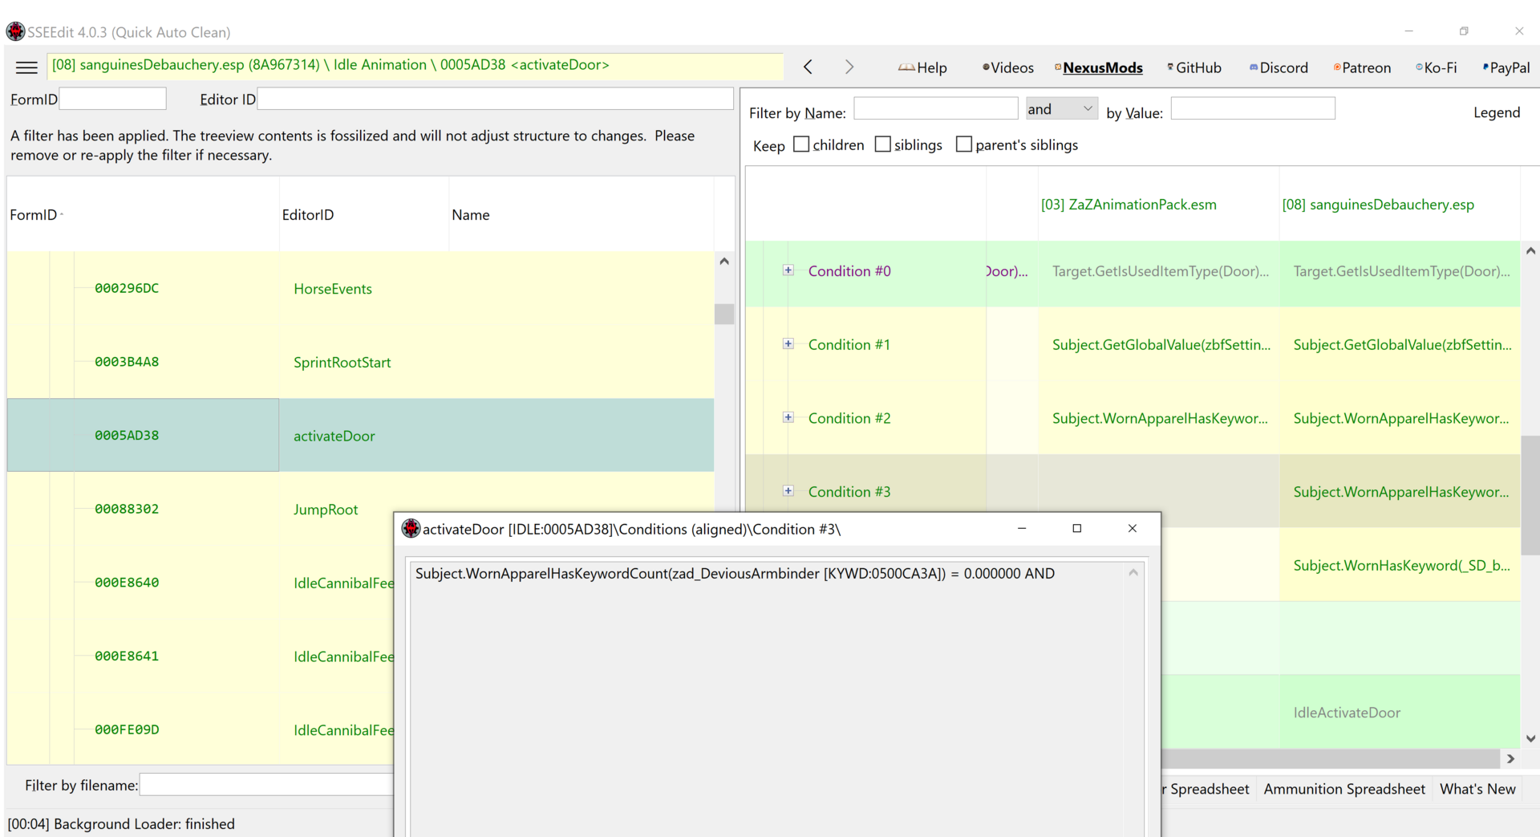
Task: Enable the Keep siblings checkbox
Action: [x=883, y=144]
